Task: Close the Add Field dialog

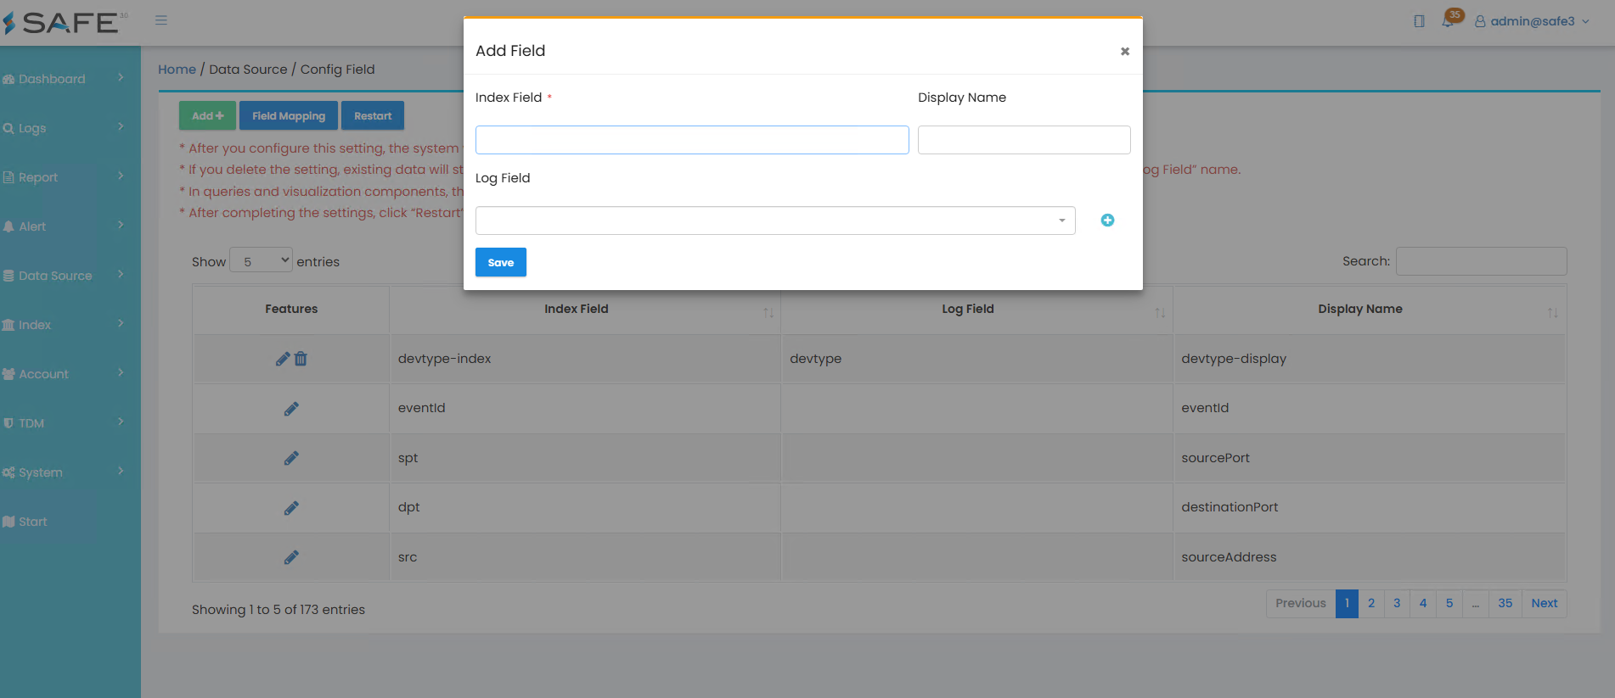Action: (1125, 52)
